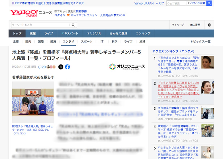The height and width of the screenshot is (159, 223).
Task: Open ranking 2 article about 石原さとみ
Action: point(179,90)
